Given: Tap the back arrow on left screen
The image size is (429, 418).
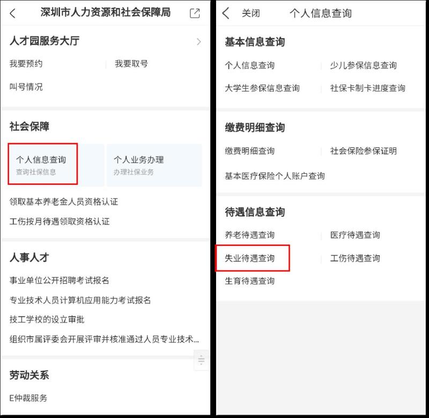Looking at the screenshot, I should (x=12, y=13).
